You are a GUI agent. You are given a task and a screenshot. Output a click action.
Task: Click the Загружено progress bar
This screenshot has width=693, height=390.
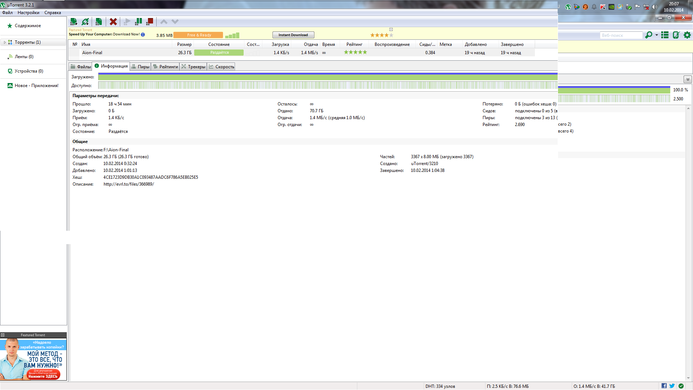pos(328,77)
